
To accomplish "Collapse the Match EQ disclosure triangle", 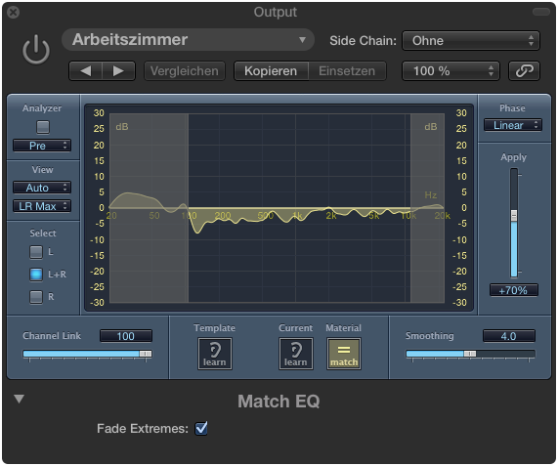I will click(x=20, y=399).
